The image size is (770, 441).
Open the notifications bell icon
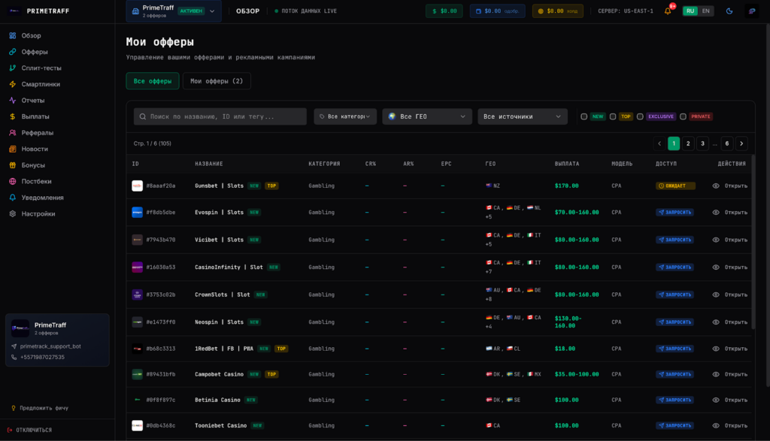668,11
